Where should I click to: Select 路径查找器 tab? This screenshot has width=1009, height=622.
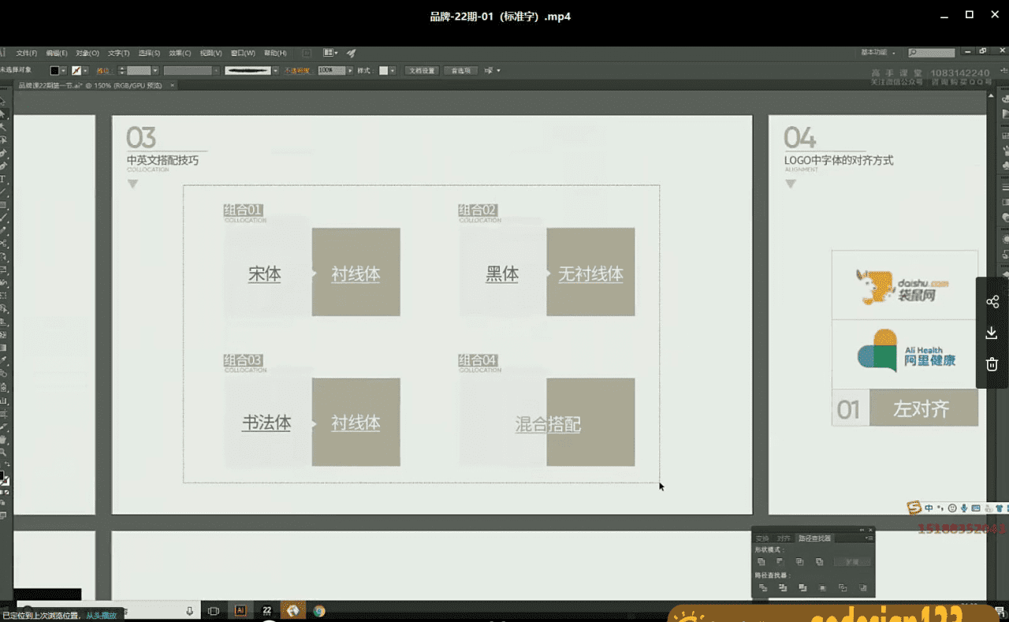click(x=815, y=538)
